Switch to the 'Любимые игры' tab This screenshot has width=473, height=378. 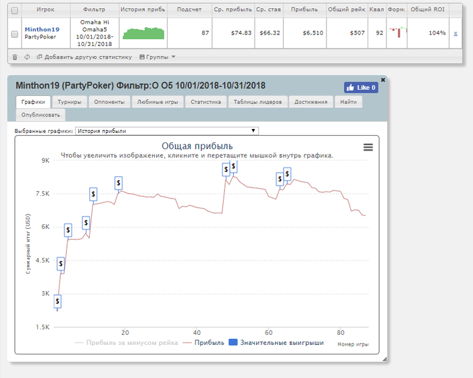(x=157, y=102)
